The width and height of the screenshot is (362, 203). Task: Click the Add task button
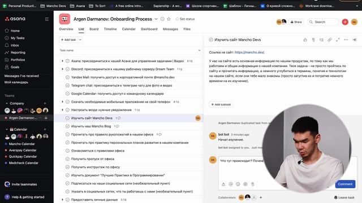tap(68, 40)
